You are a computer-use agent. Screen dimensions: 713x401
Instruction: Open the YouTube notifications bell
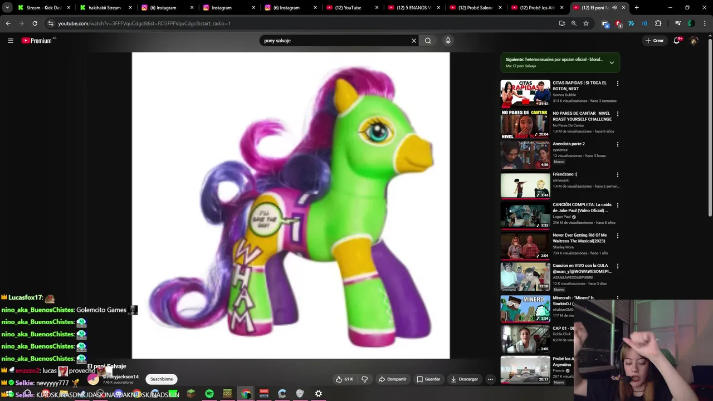[x=677, y=41]
